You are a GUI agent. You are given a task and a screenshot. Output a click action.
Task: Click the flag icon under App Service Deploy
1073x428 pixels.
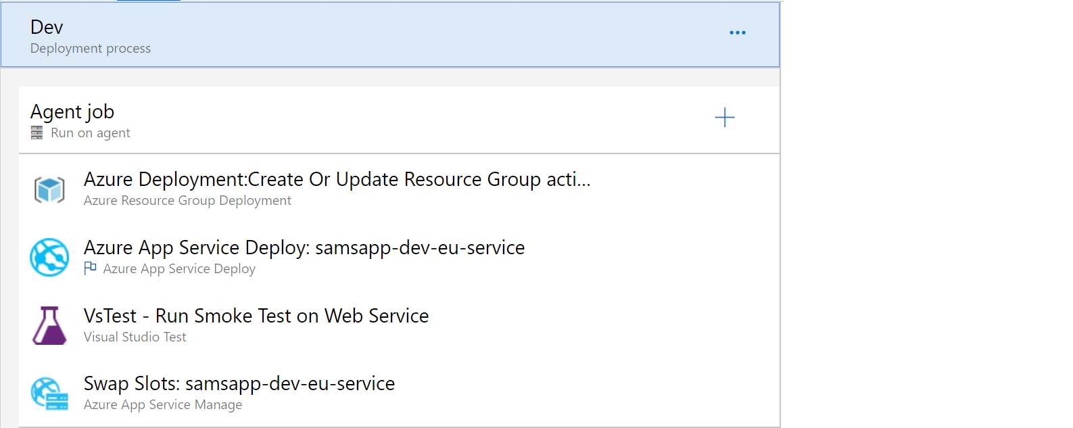click(90, 268)
